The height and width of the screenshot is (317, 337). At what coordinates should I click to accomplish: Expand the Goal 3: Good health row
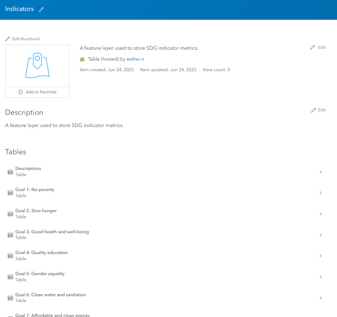(x=320, y=235)
